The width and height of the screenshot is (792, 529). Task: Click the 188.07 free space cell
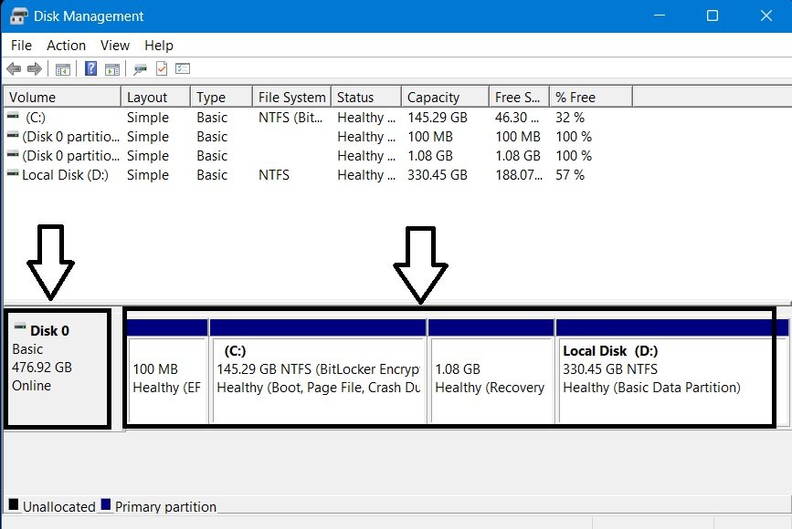[519, 175]
